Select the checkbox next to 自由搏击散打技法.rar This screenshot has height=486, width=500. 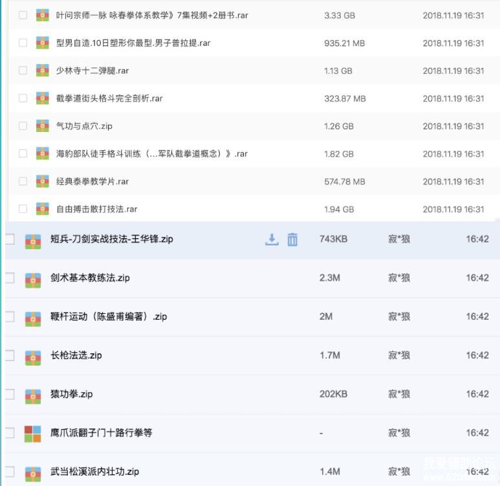pos(23,209)
